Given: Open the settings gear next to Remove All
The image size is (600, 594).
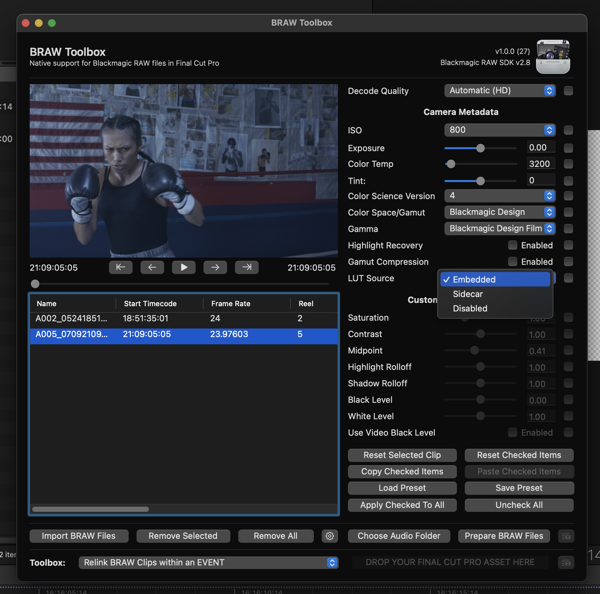Looking at the screenshot, I should 330,536.
